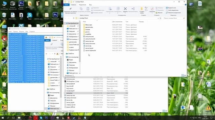Click Обратить выделение in the ribbon
Image resolution: width=215 pixels, height=120 pixels.
point(173,13)
